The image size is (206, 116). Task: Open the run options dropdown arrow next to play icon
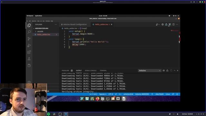[x=159, y=24]
